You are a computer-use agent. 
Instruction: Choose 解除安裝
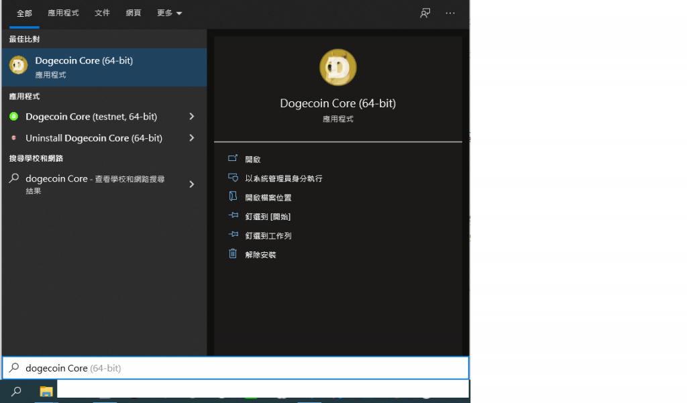(x=260, y=255)
